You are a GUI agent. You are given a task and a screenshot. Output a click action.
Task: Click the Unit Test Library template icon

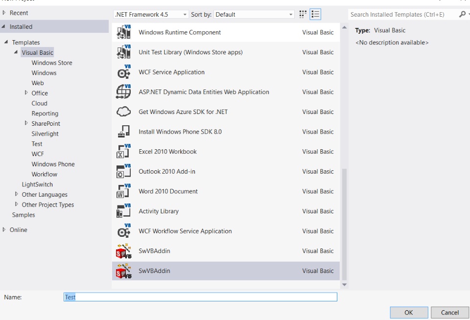(x=123, y=52)
